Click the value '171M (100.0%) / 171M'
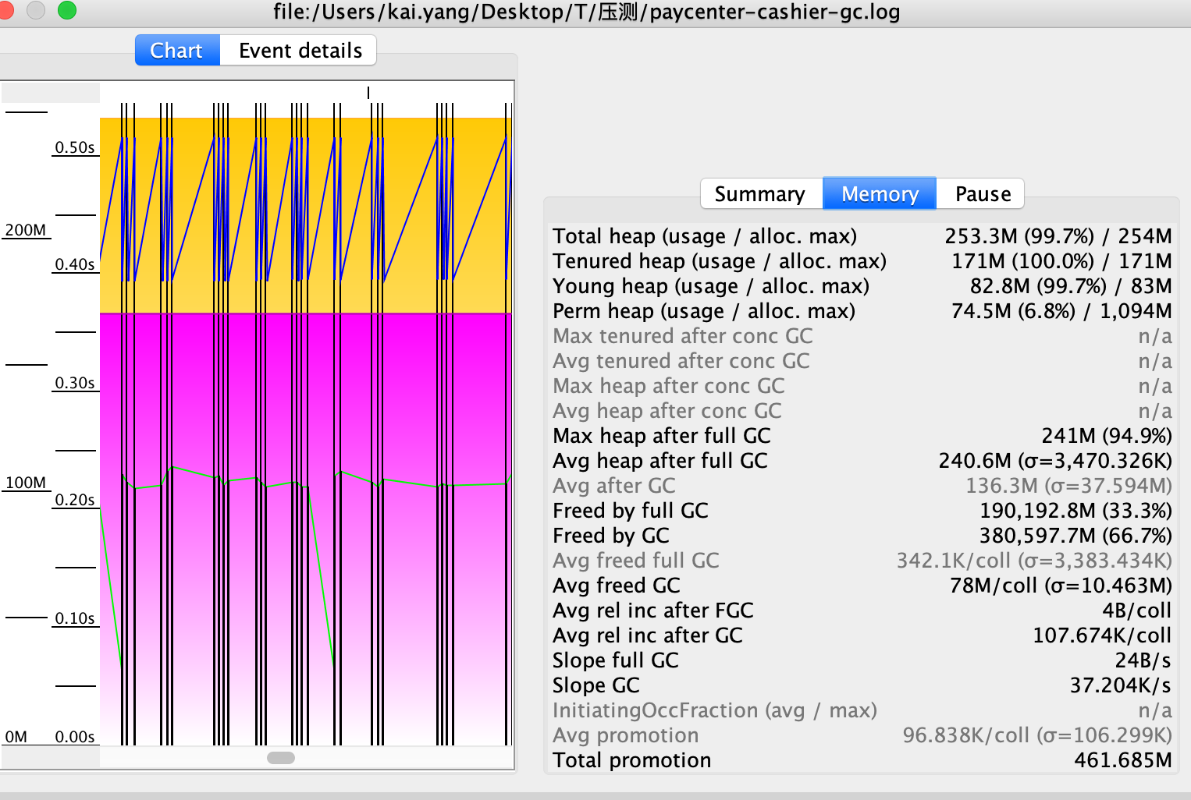The height and width of the screenshot is (800, 1191). tap(1061, 261)
